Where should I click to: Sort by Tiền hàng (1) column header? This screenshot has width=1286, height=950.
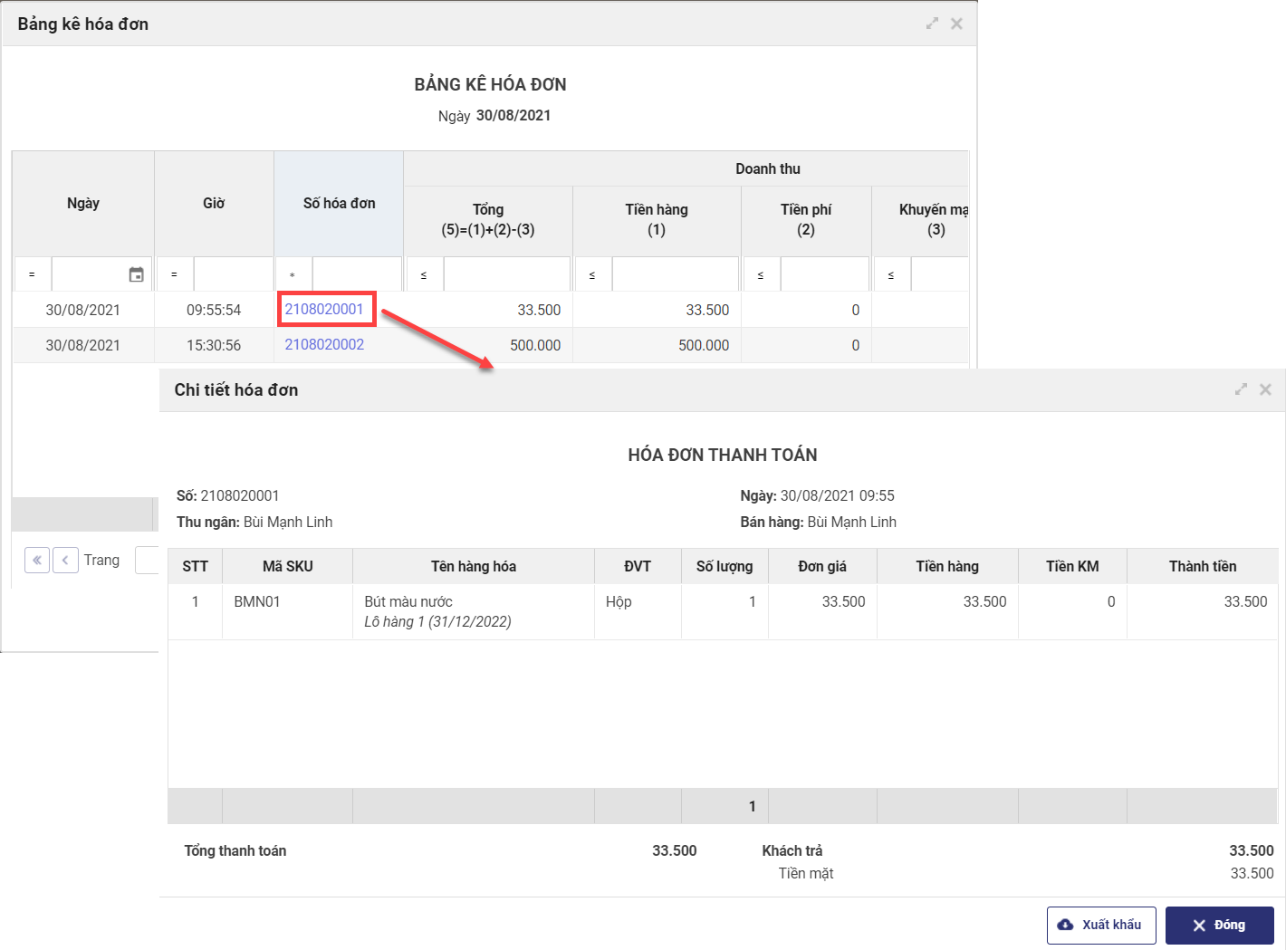[x=657, y=220]
